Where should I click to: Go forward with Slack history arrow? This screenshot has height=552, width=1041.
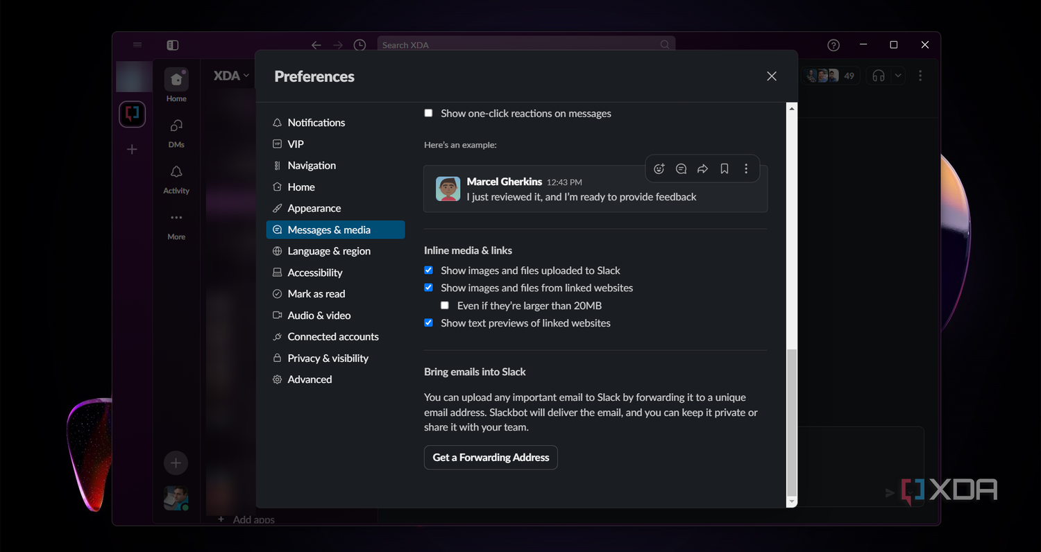pos(338,45)
